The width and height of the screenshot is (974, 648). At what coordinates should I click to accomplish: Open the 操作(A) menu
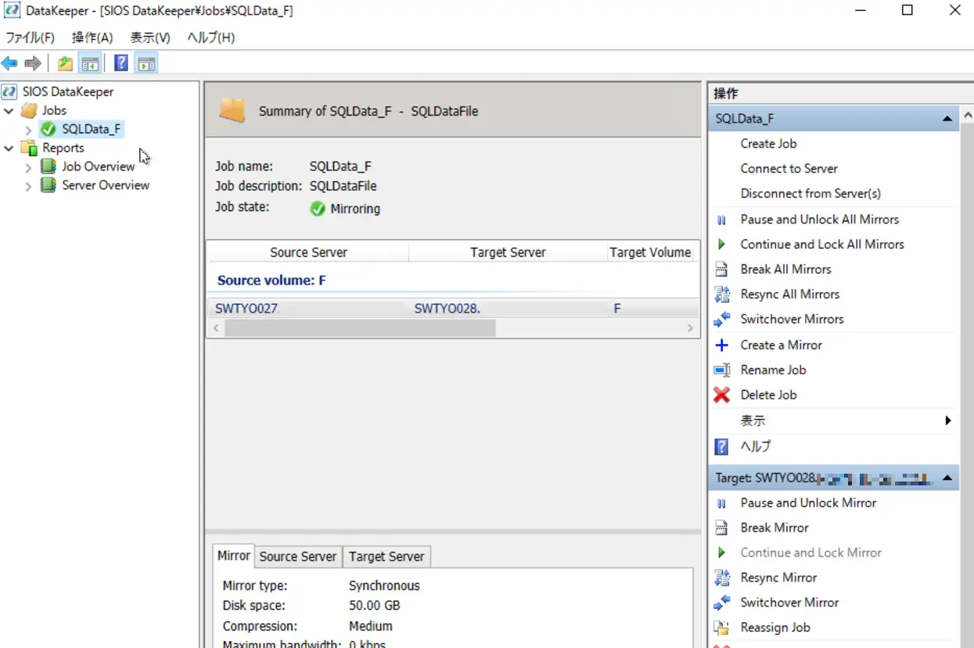[92, 38]
